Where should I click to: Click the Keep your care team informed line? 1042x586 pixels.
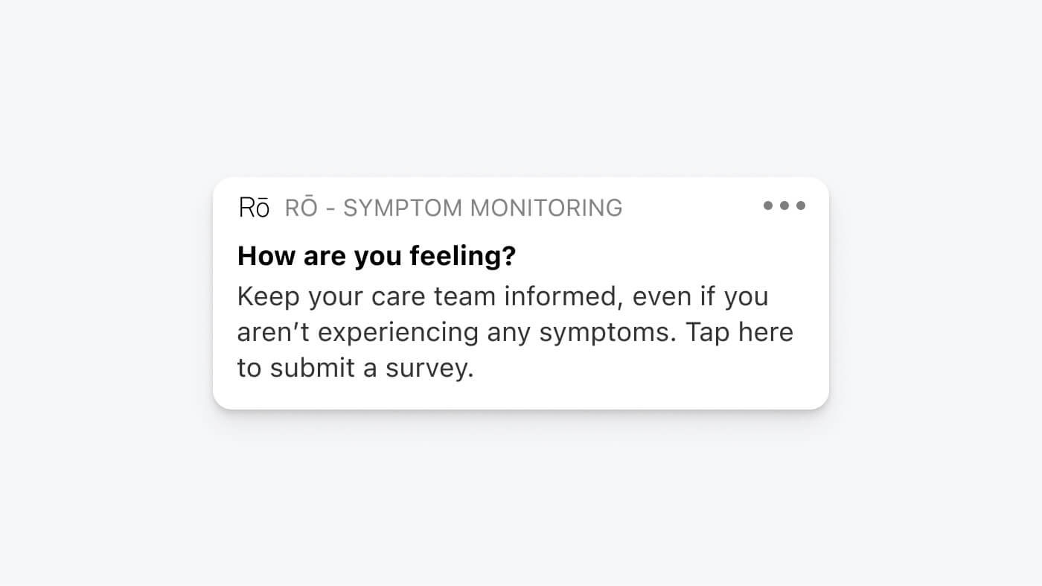coord(502,296)
